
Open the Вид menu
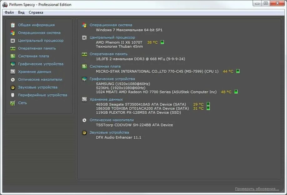coord(21,12)
